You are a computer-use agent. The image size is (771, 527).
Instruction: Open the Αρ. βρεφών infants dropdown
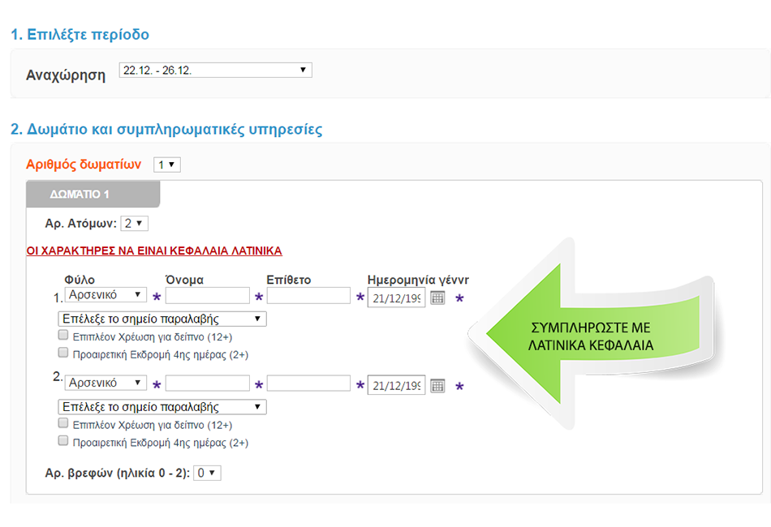pyautogui.click(x=207, y=473)
